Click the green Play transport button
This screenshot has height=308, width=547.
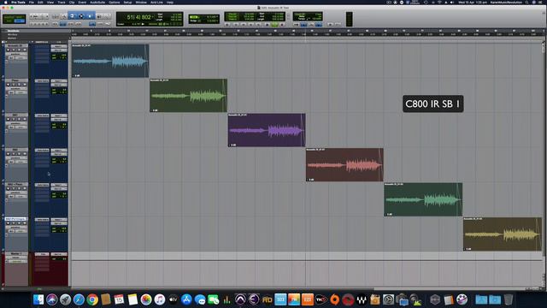[x=274, y=25]
